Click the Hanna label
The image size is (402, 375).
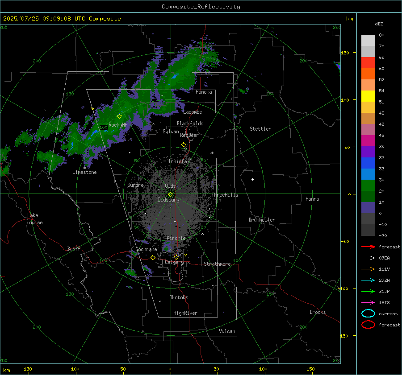click(312, 199)
